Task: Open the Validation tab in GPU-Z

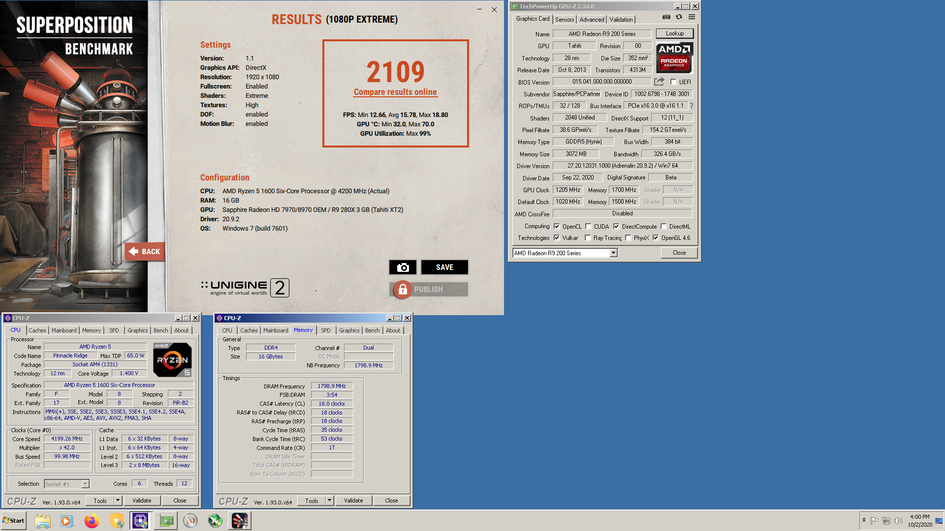Action: coord(621,20)
